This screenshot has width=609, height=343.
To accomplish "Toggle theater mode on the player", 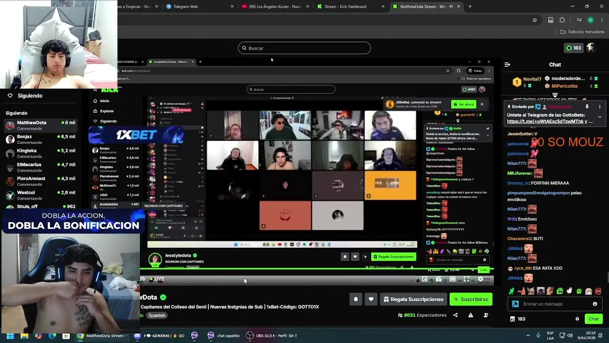I will click(452, 280).
